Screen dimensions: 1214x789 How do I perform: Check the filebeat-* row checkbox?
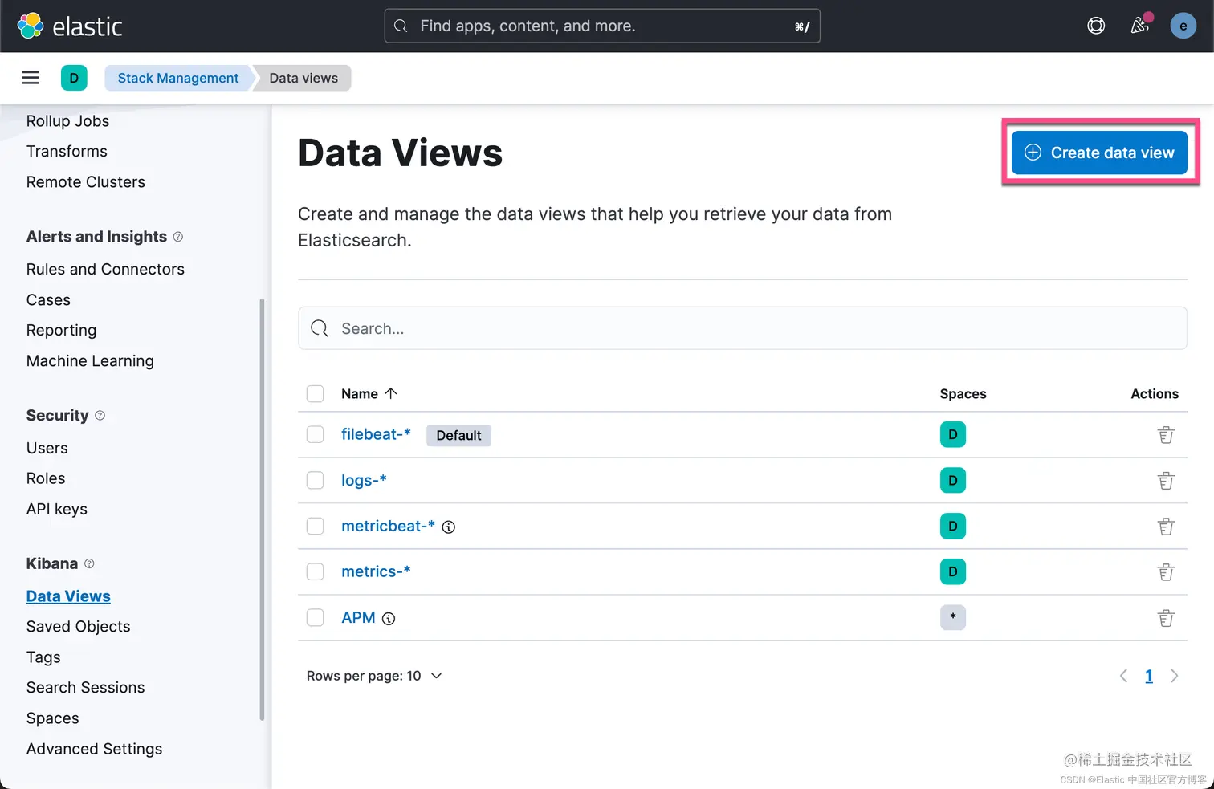pos(316,434)
